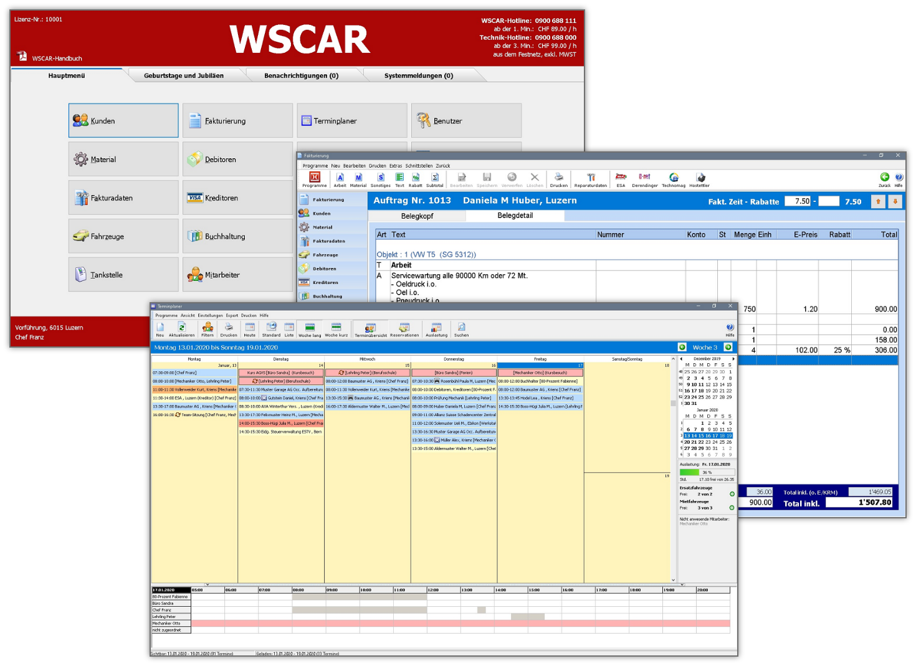Viewport: 916px width, 666px height.
Task: Open the Kunden module button
Action: (123, 121)
